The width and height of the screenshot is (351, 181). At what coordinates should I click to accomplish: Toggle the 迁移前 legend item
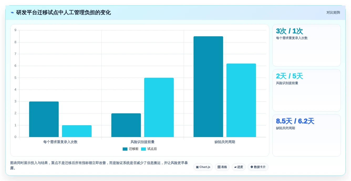click(131, 149)
